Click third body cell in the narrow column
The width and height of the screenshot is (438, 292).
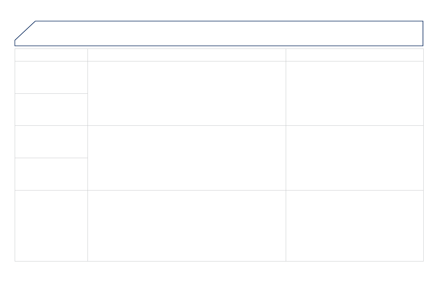coord(51,142)
